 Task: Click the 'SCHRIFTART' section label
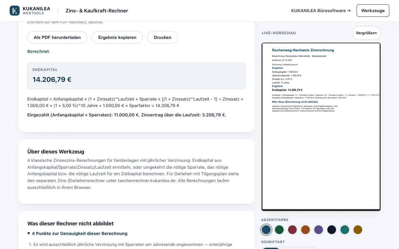pyautogui.click(x=273, y=242)
